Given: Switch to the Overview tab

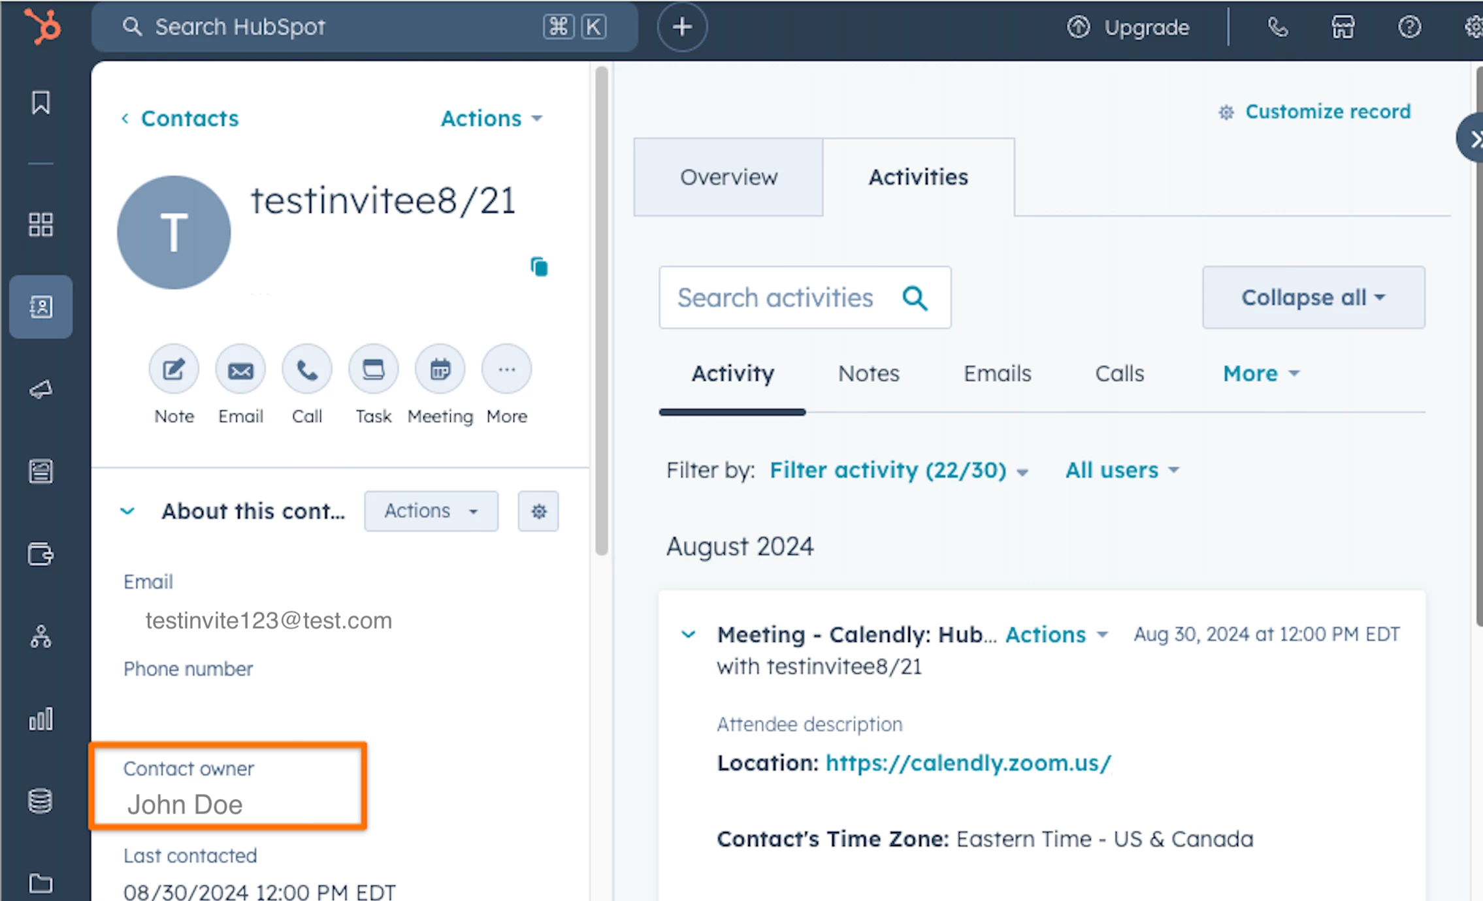Looking at the screenshot, I should [x=728, y=177].
